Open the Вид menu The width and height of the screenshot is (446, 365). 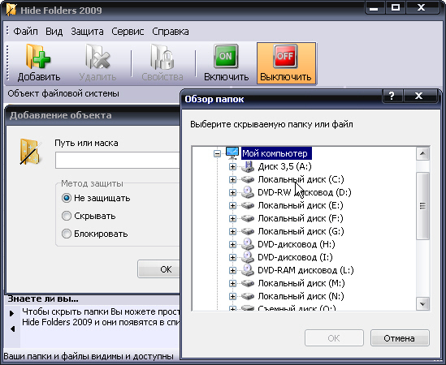[54, 32]
